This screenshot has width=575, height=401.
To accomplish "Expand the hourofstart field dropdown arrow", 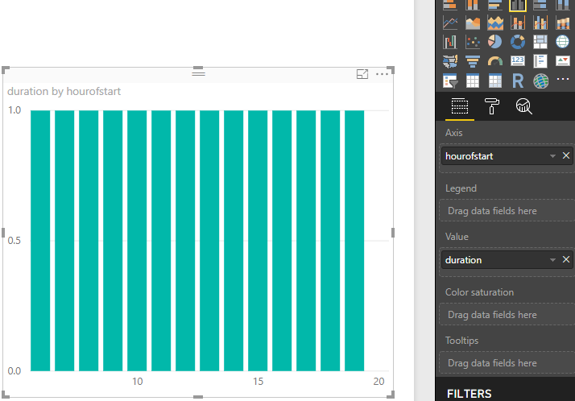I will pos(552,156).
